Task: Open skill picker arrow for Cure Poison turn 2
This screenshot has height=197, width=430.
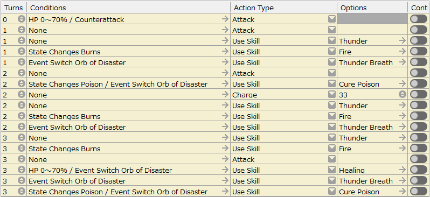Action: coord(403,84)
